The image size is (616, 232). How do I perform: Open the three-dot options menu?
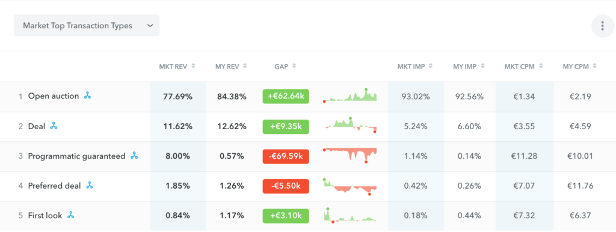(602, 26)
